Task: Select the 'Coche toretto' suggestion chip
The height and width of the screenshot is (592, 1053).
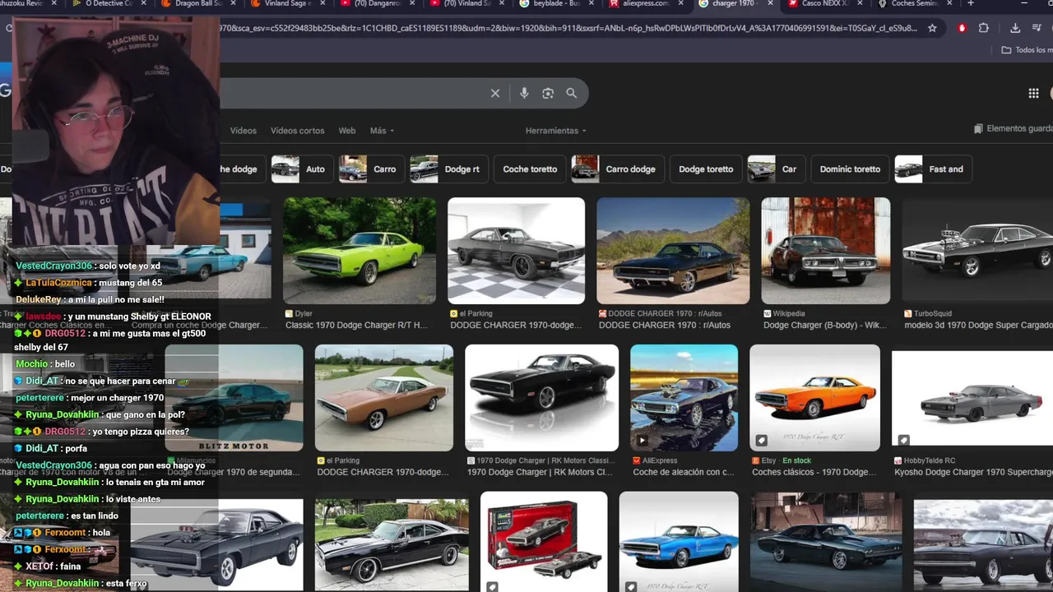Action: point(530,169)
